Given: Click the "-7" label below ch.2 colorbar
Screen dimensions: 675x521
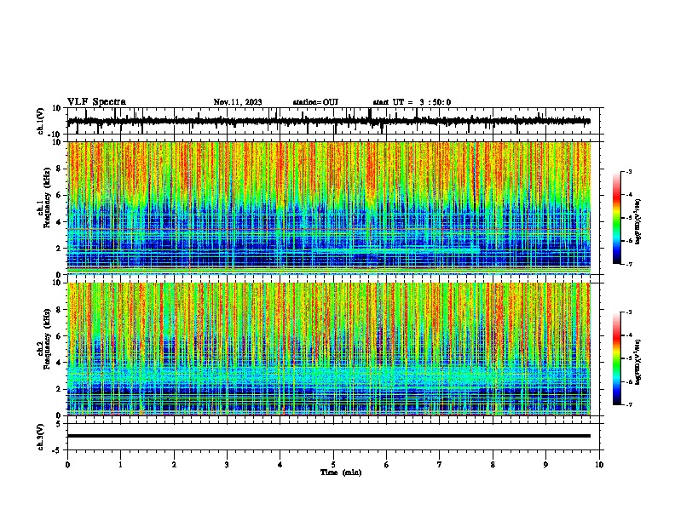Looking at the screenshot, I should 628,405.
